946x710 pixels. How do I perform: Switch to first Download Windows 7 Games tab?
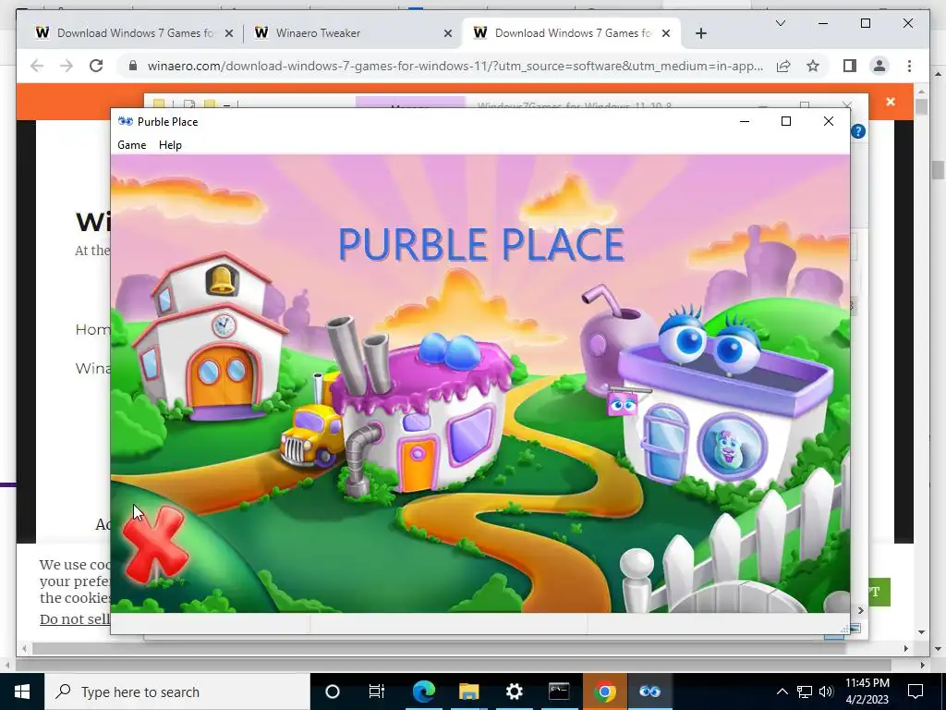[134, 33]
